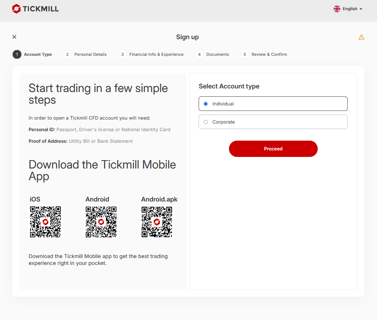Click step 2 number circle

pyautogui.click(x=67, y=54)
